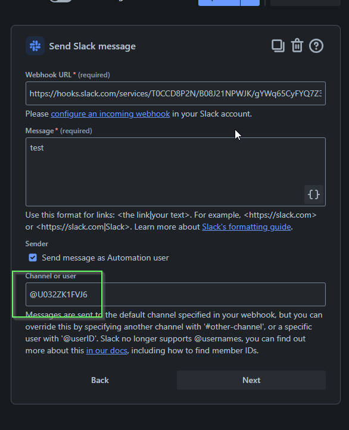Viewport: 349px width, 430px height.
Task: Focus the Webhook URL input field
Action: [x=176, y=93]
